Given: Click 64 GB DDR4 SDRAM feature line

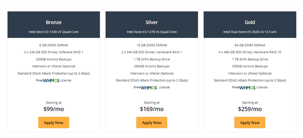Looking at the screenshot, I should coord(250,45).
